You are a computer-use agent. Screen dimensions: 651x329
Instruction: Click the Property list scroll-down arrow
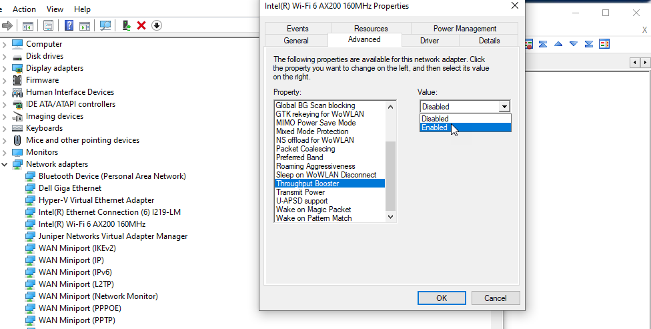coord(390,216)
